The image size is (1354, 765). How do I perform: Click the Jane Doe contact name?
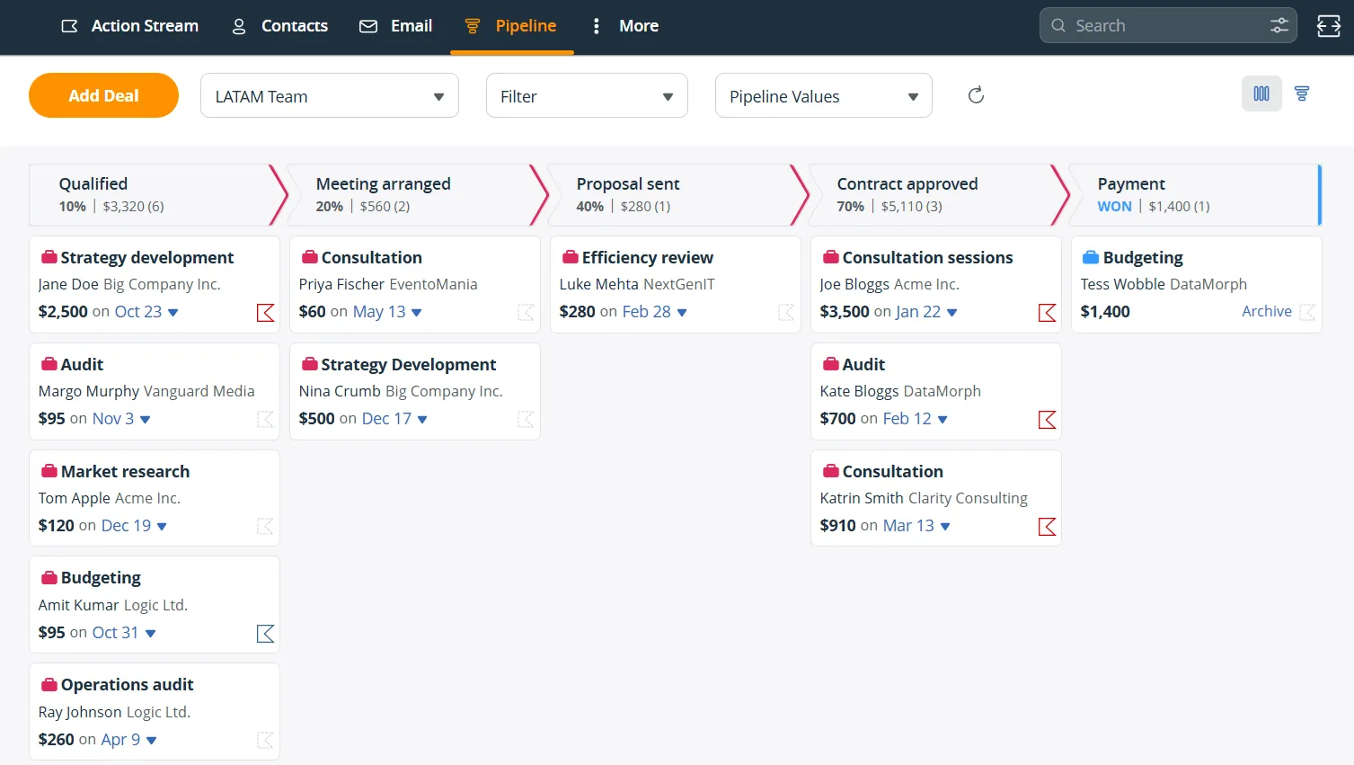68,284
